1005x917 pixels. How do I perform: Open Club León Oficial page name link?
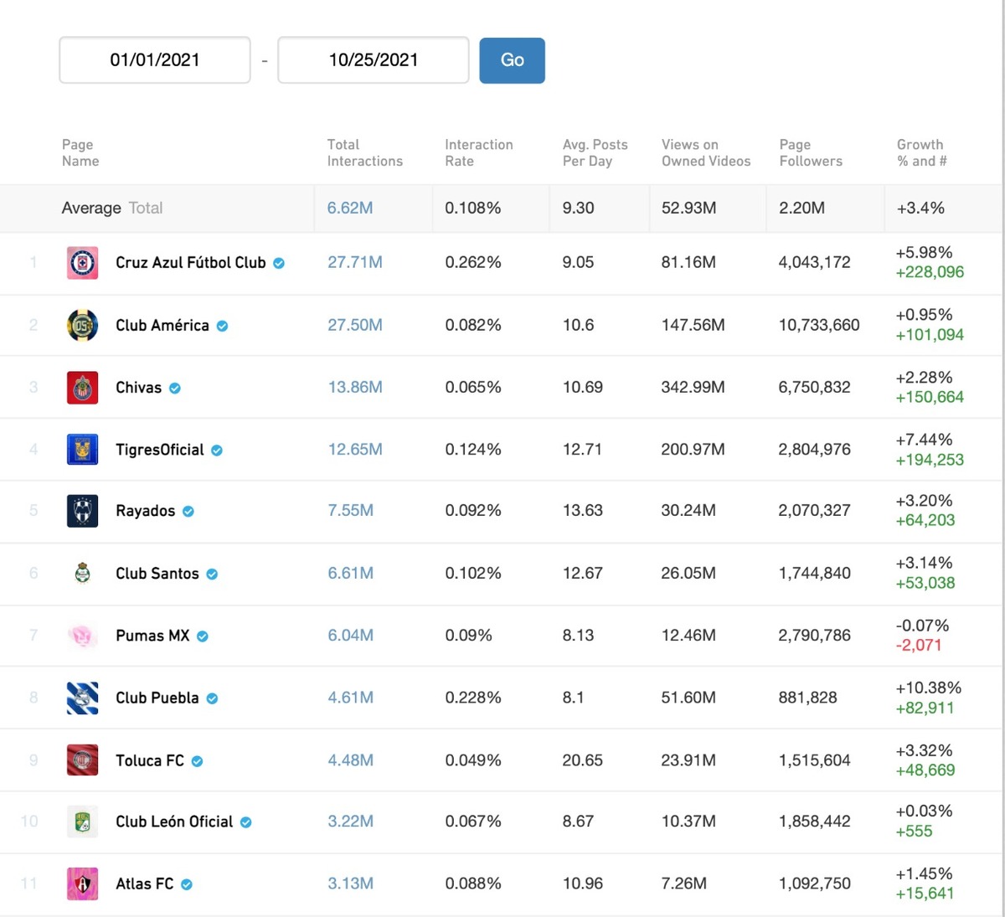(x=174, y=822)
